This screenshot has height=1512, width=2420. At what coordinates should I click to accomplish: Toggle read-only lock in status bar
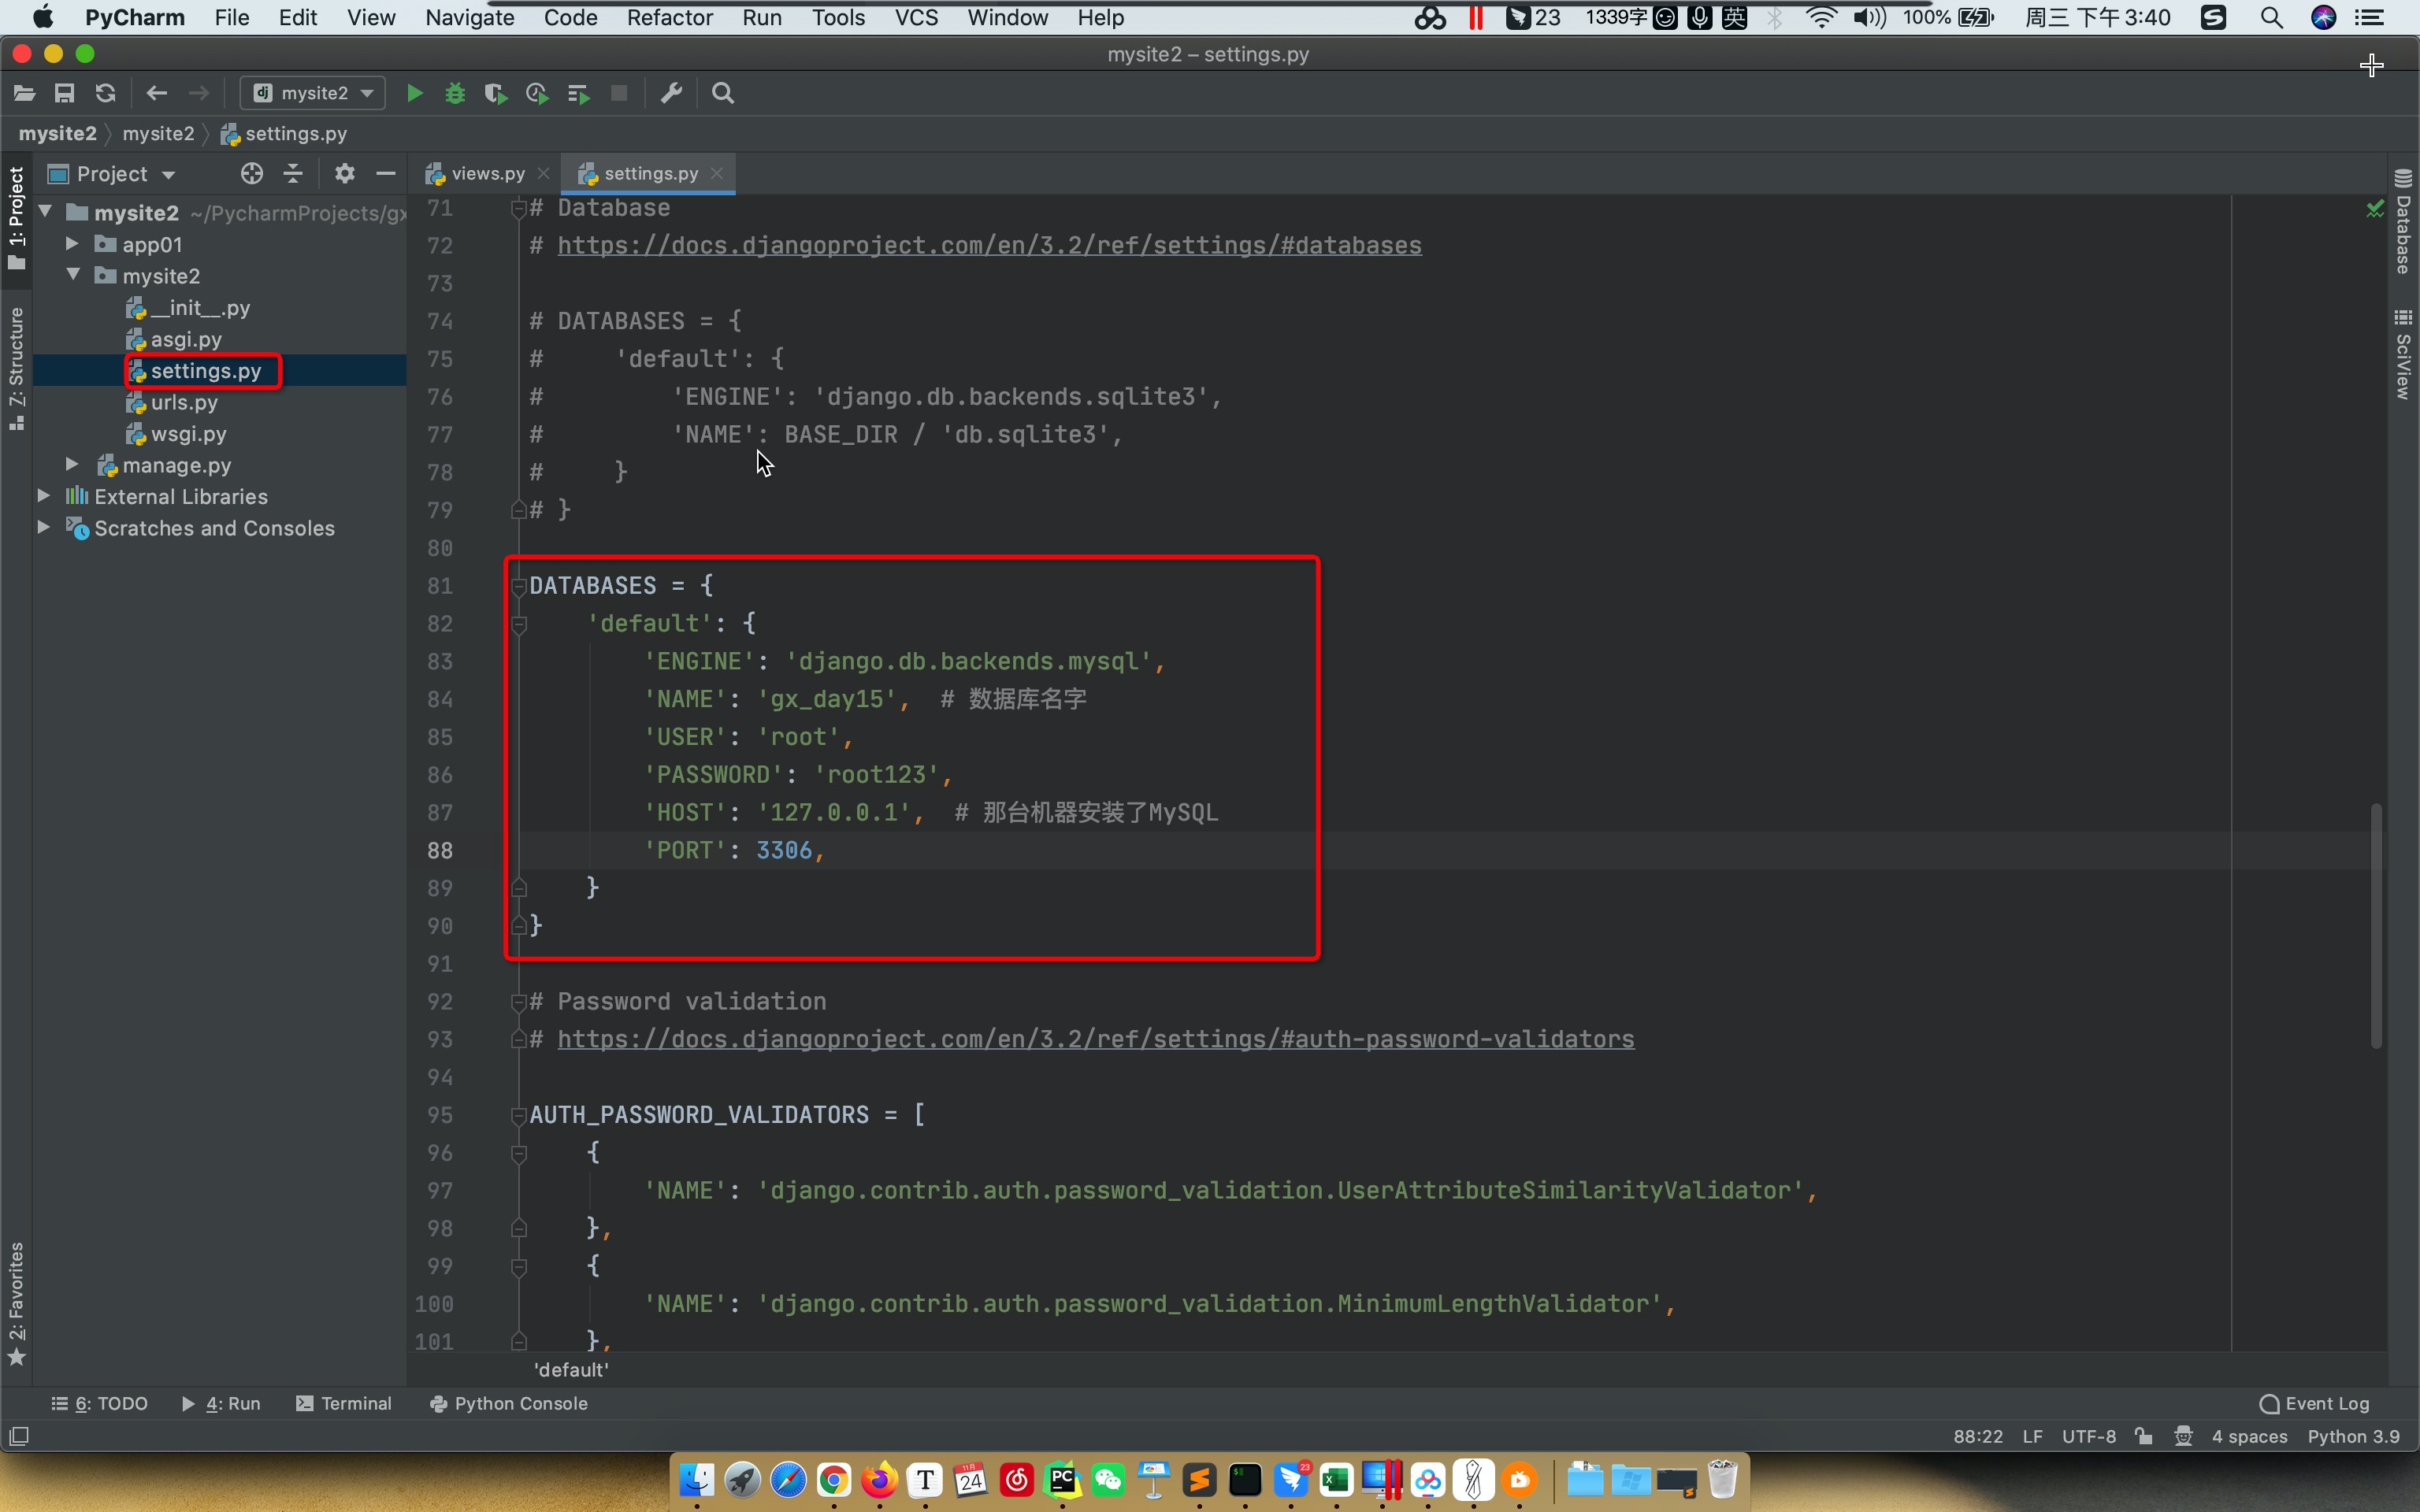click(x=2143, y=1436)
